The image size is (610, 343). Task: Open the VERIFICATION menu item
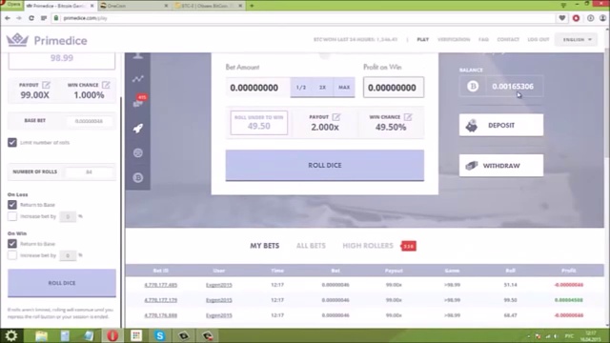pos(454,40)
